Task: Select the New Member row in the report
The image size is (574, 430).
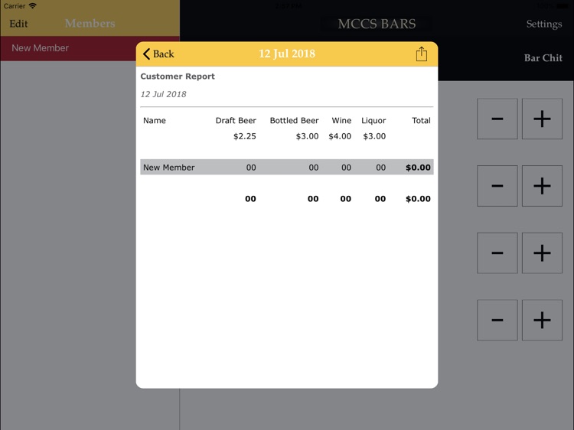Action: [287, 167]
